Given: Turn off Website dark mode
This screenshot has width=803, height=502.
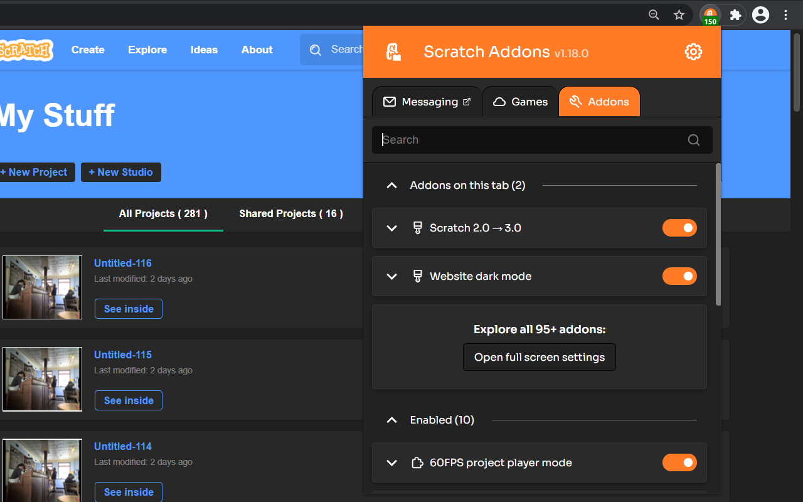Looking at the screenshot, I should coord(679,276).
